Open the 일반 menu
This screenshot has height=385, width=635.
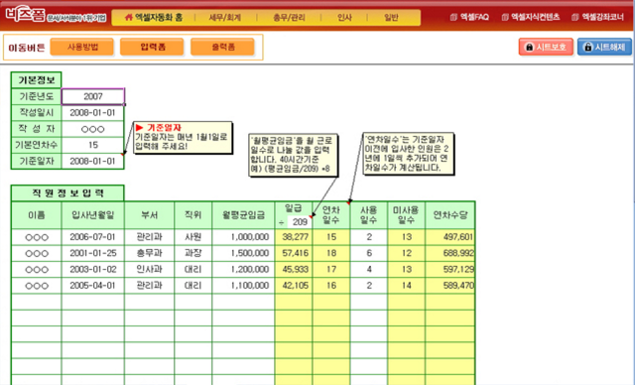point(391,18)
